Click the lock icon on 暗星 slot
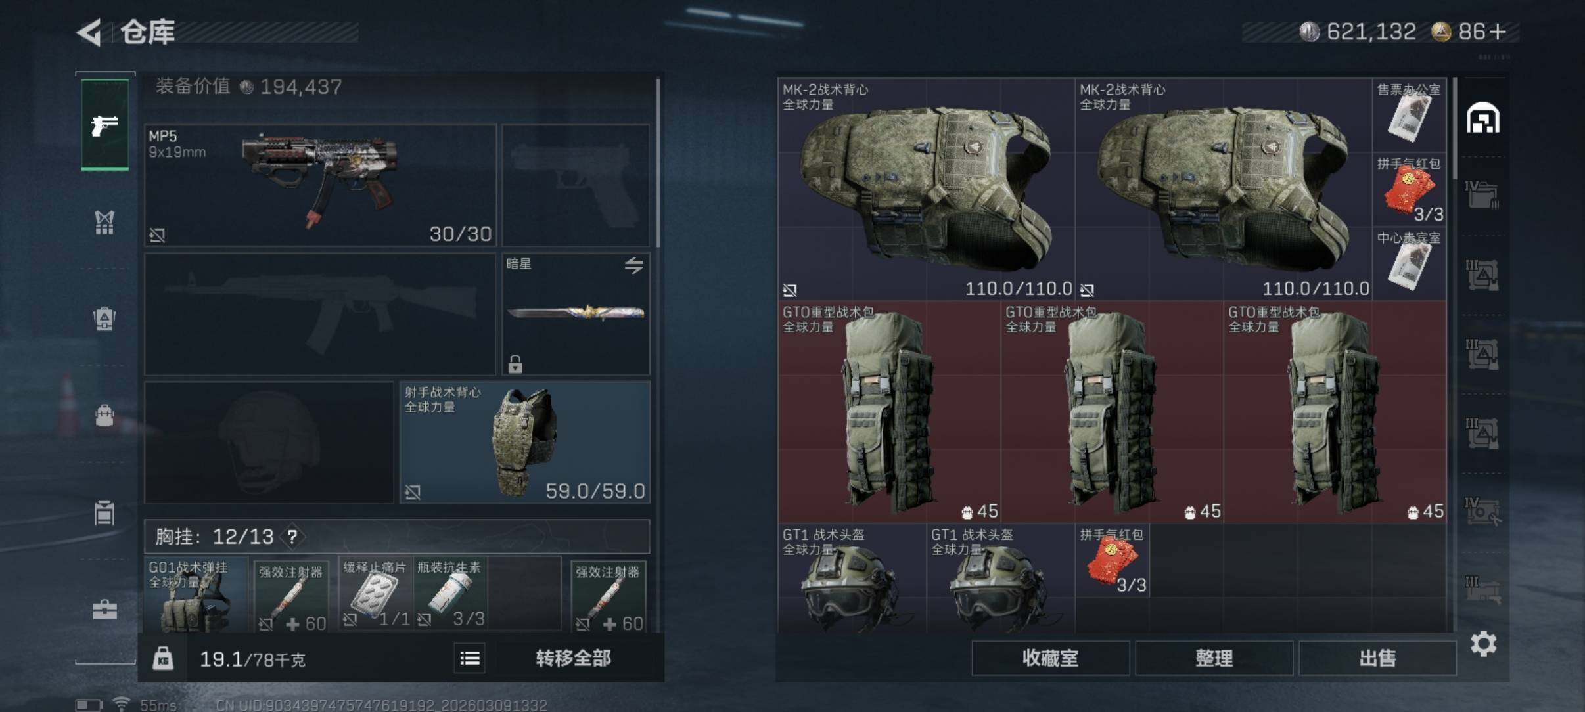 pyautogui.click(x=515, y=363)
